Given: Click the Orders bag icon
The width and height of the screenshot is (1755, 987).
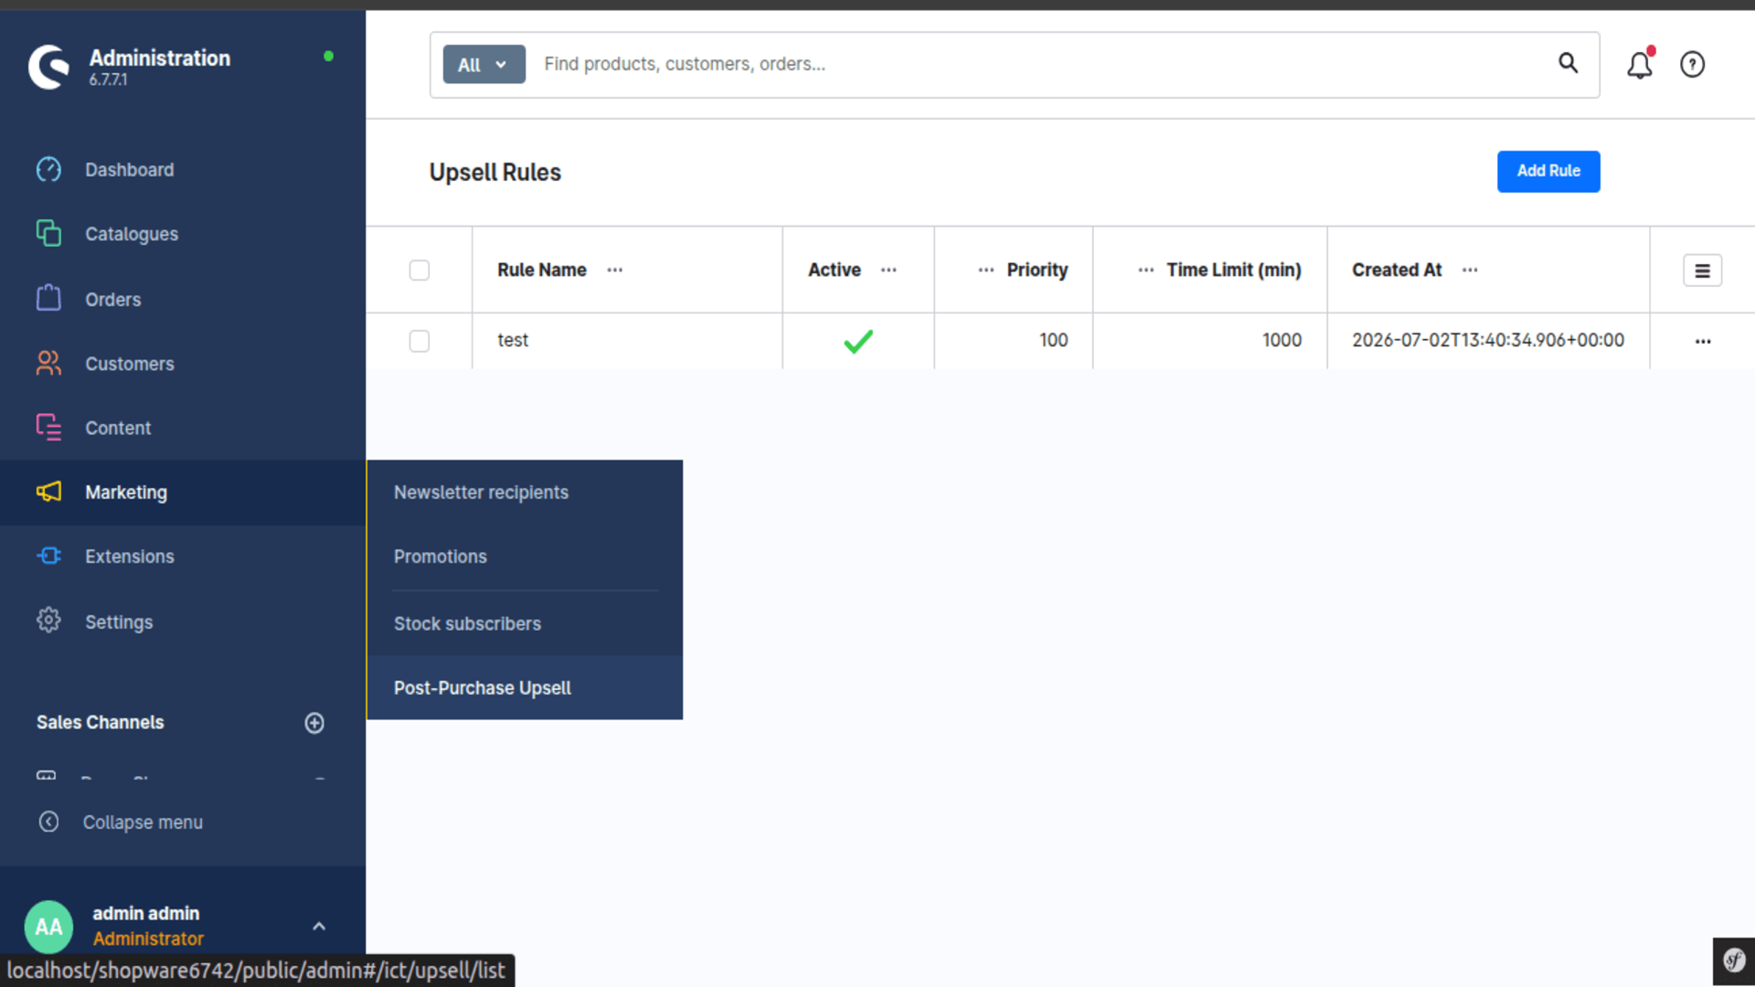Looking at the screenshot, I should tap(48, 298).
